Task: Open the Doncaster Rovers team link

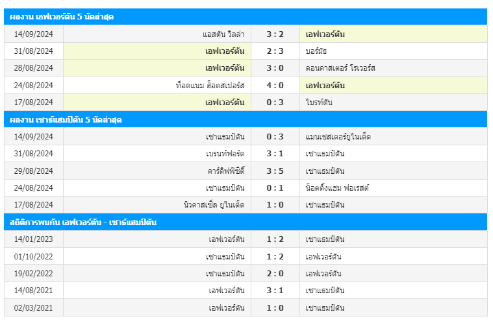Action: click(340, 68)
